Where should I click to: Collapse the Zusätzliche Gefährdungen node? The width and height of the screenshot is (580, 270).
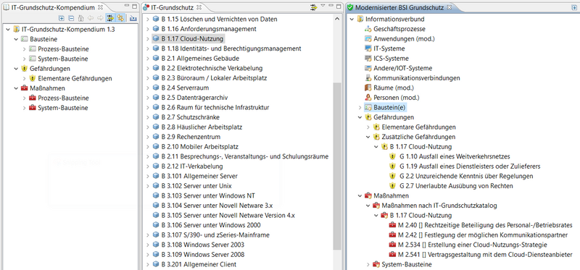pos(368,137)
